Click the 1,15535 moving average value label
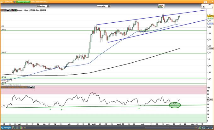 click(x=210, y=24)
